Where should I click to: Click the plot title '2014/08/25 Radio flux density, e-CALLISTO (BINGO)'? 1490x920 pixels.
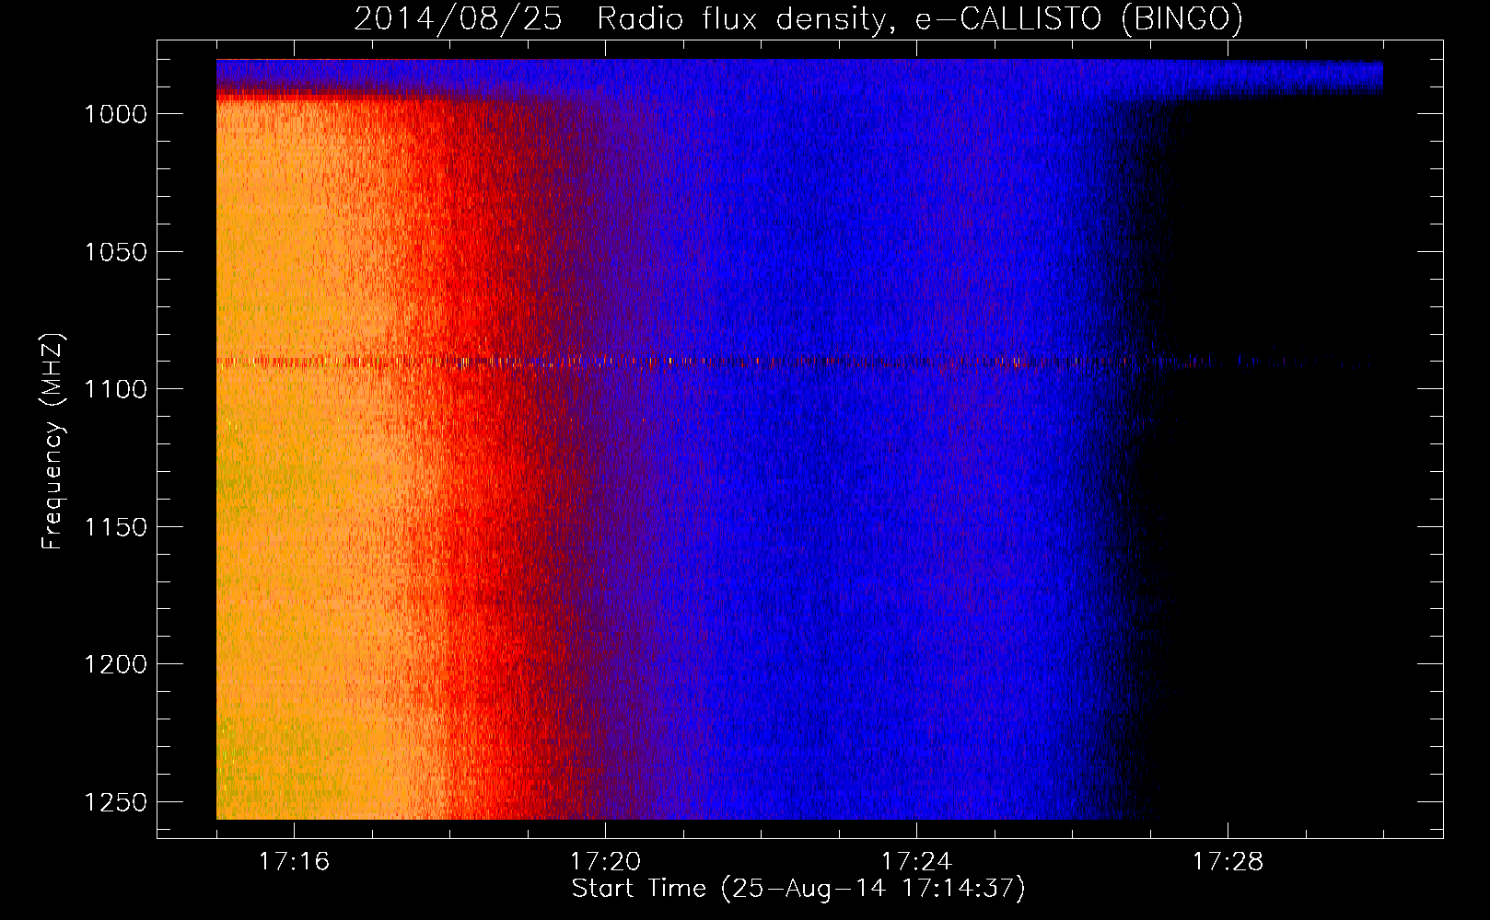(797, 19)
